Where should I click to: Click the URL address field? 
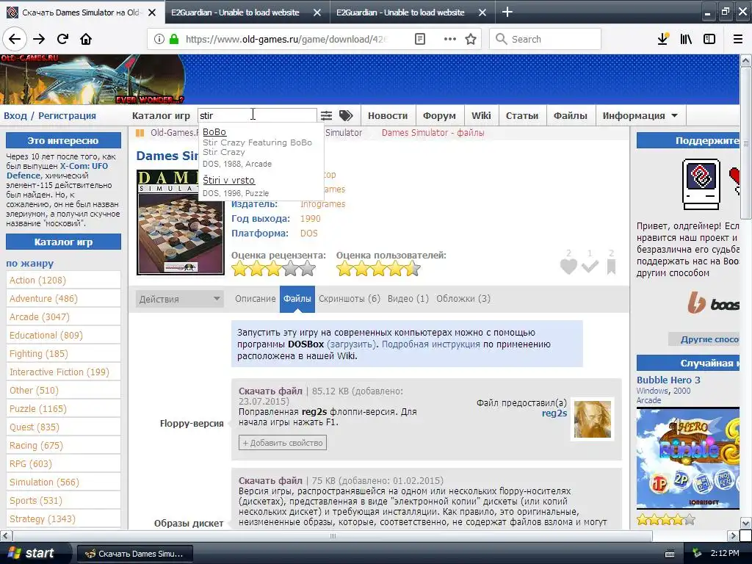[x=286, y=39]
